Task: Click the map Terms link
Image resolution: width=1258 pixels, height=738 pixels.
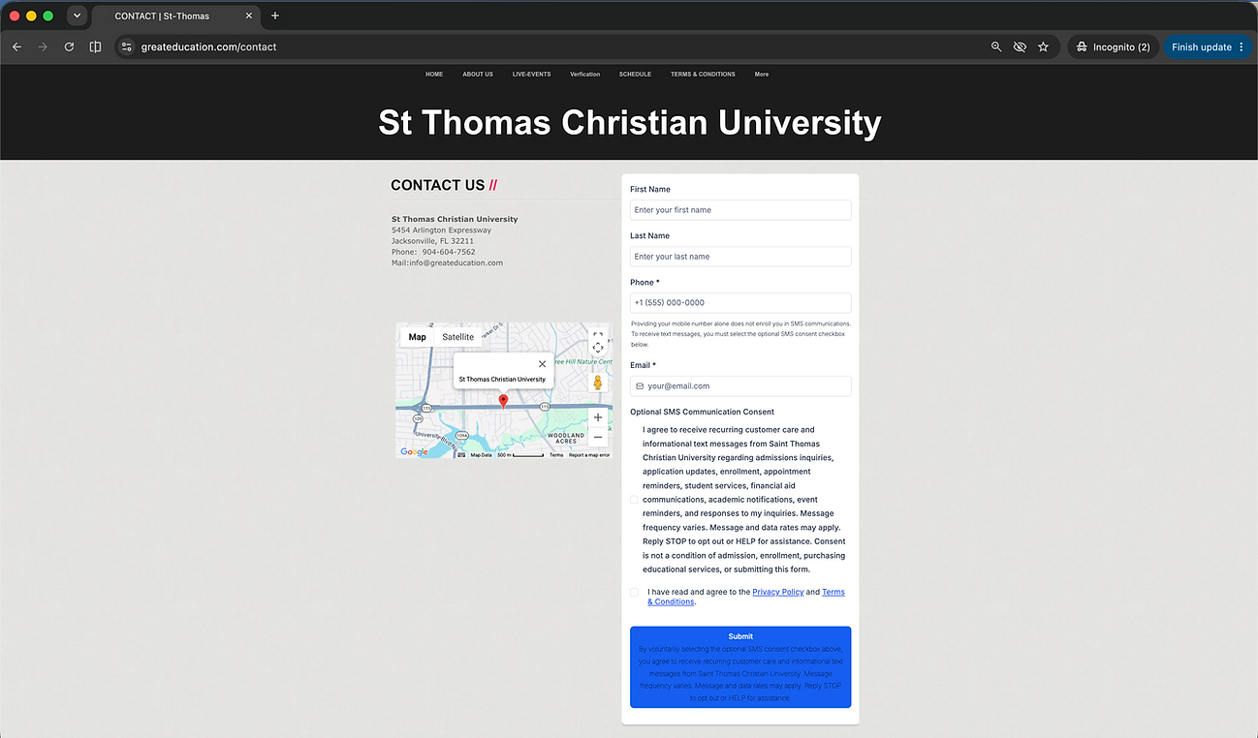Action: click(x=556, y=455)
